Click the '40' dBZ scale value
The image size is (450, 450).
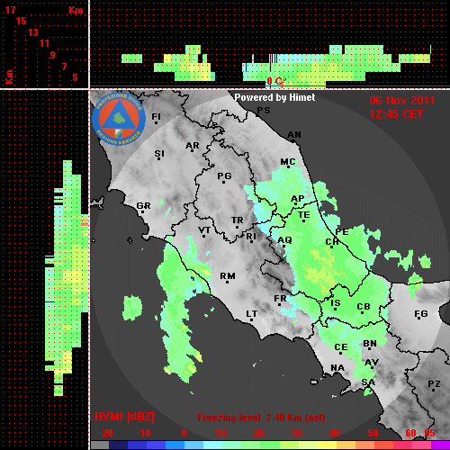click(334, 433)
